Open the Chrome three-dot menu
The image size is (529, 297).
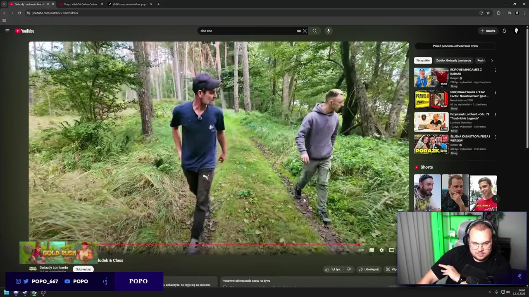[x=524, y=13]
